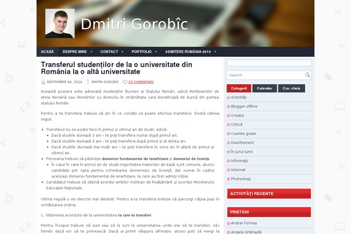Switch to the Categorii tab

pyautogui.click(x=239, y=88)
